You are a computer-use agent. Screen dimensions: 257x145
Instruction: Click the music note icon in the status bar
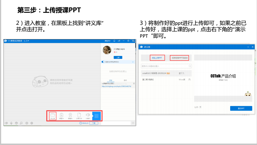click(21, 123)
